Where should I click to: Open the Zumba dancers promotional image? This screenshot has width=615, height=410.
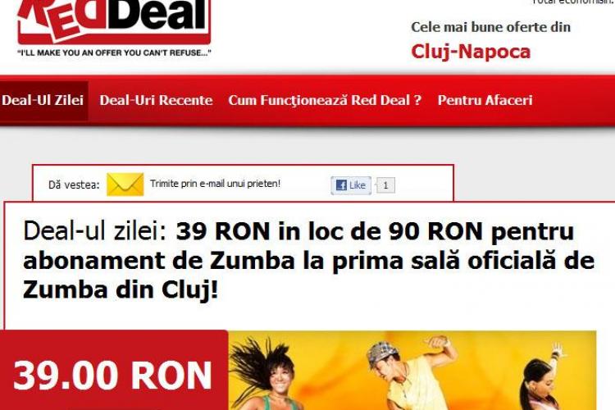pyautogui.click(x=412, y=371)
